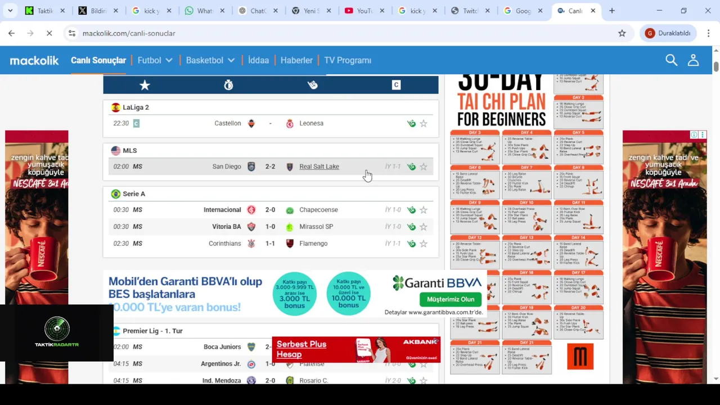This screenshot has width=720, height=405.
Task: Switch to the Twitch browser tab
Action: pyautogui.click(x=470, y=11)
